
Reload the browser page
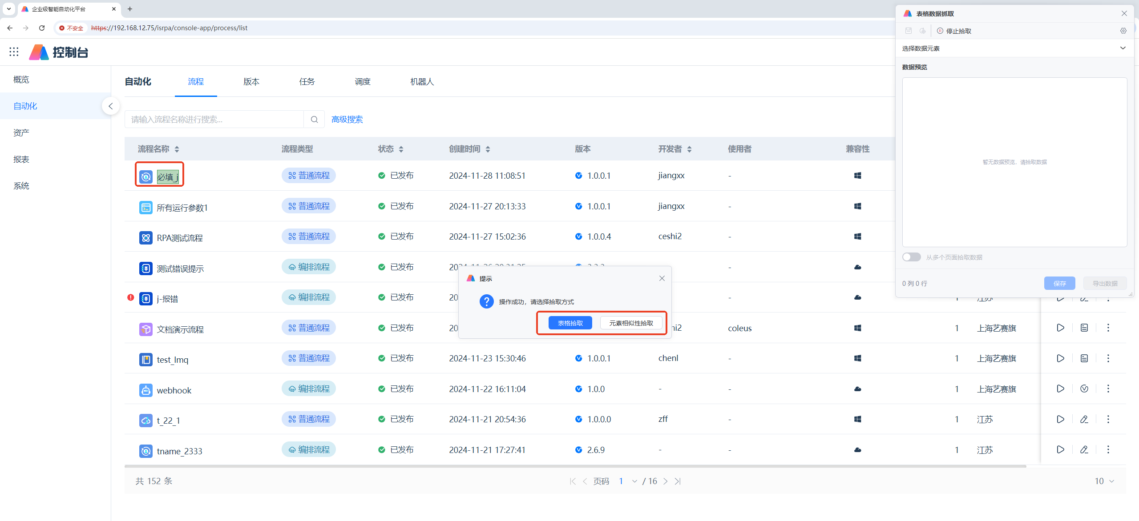(x=42, y=28)
